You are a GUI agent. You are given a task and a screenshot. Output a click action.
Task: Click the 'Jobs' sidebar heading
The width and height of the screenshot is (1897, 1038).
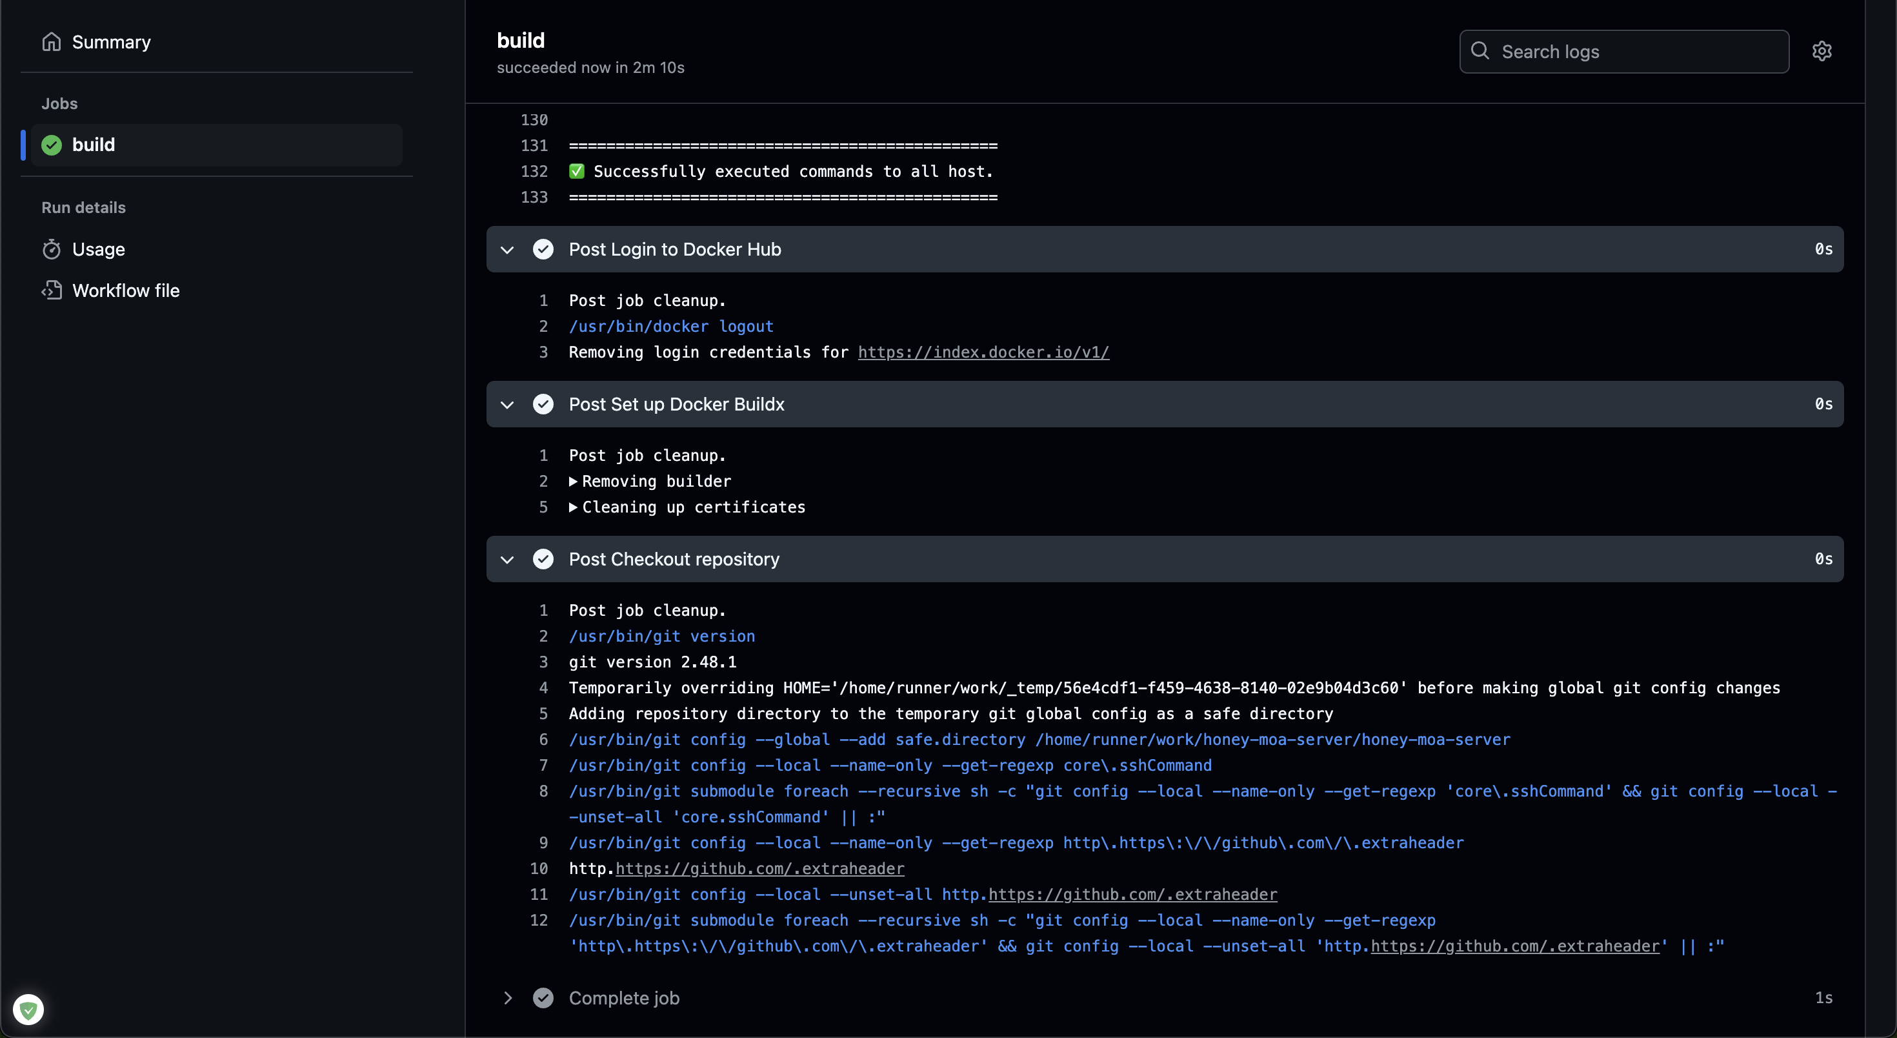click(59, 104)
